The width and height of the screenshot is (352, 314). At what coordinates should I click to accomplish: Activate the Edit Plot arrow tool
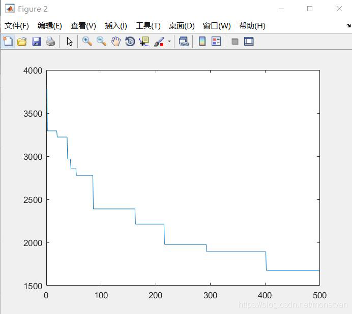click(x=70, y=42)
